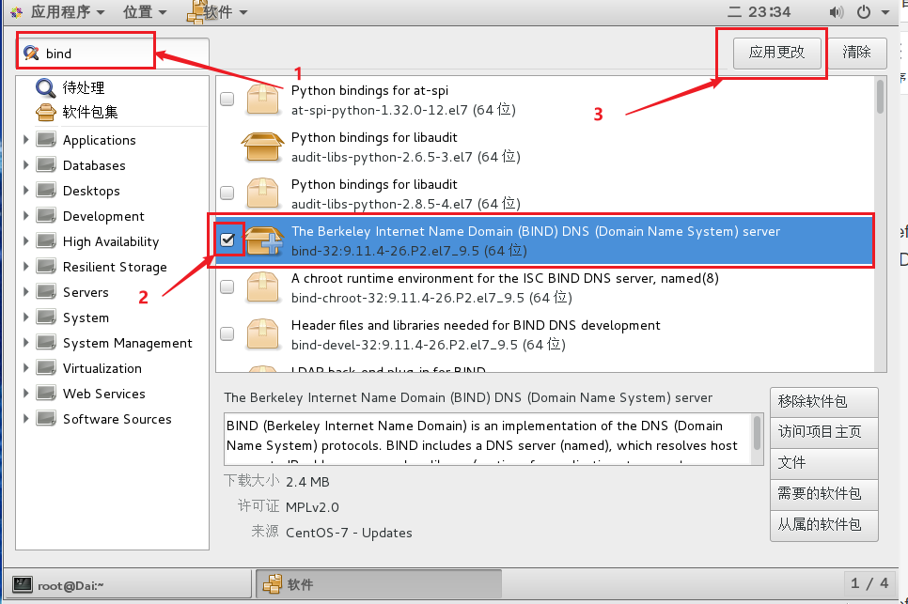This screenshot has height=604, width=908.
Task: Expand the Virtualization category arrow
Action: 26,368
